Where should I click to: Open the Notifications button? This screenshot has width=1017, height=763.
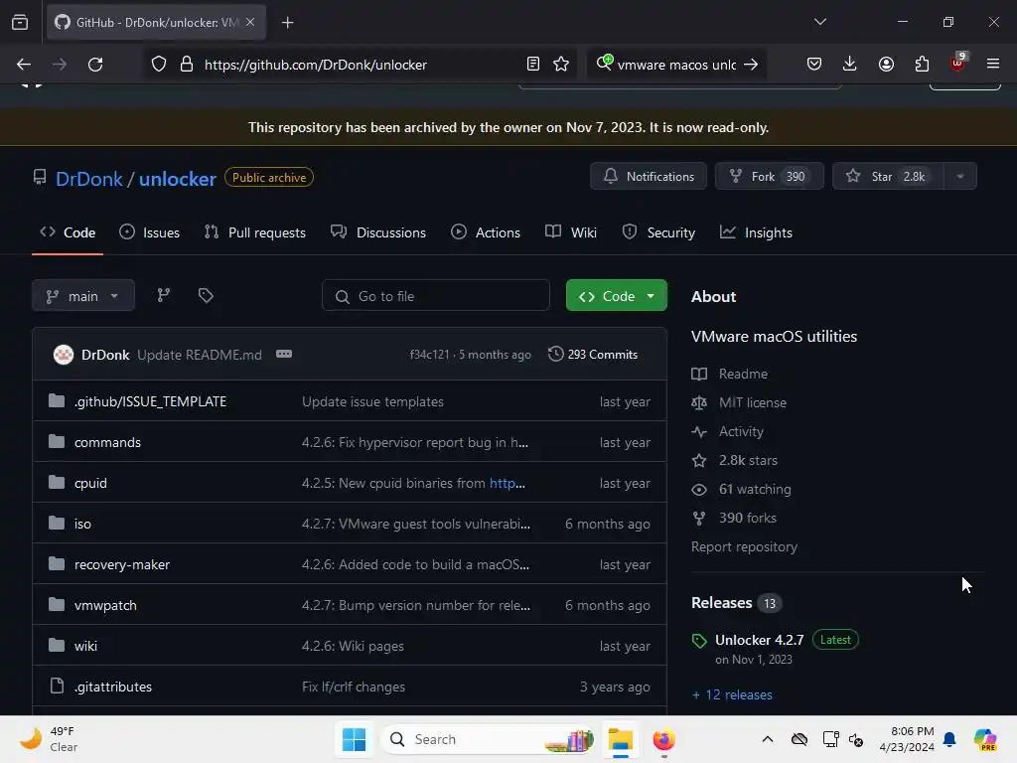tap(648, 177)
